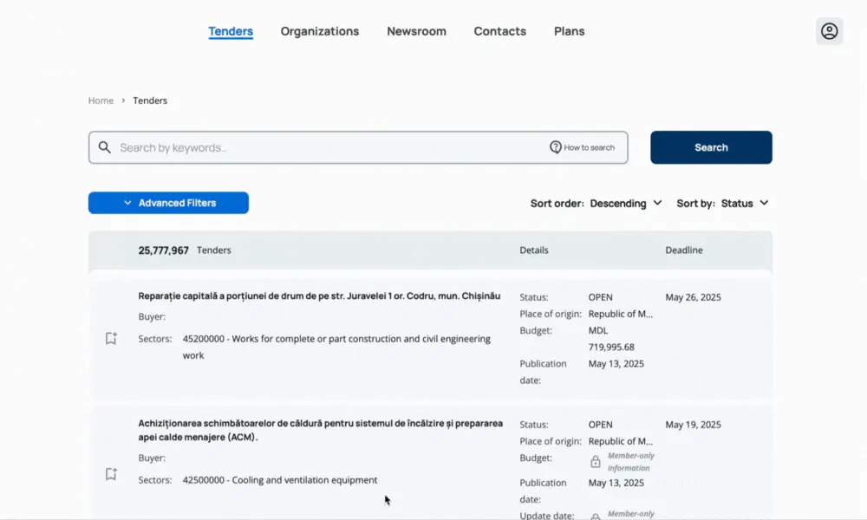Navigate to the Contacts page

(x=499, y=31)
